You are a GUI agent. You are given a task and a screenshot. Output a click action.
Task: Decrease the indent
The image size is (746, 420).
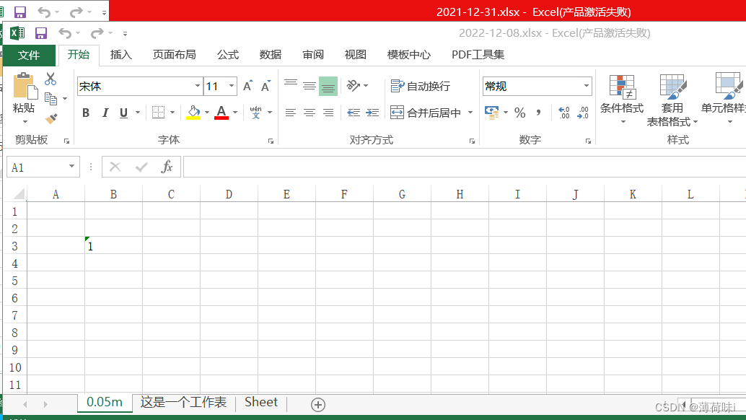tap(354, 113)
